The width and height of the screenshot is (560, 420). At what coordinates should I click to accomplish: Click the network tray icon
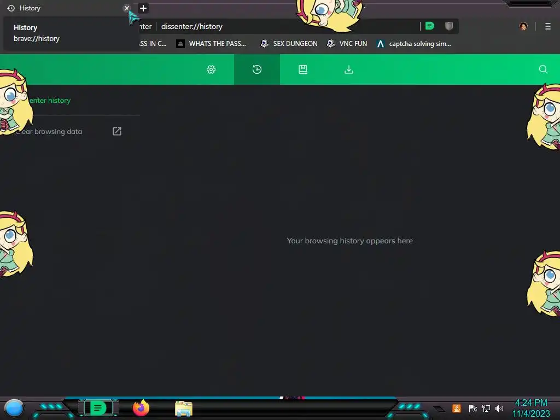[486, 408]
